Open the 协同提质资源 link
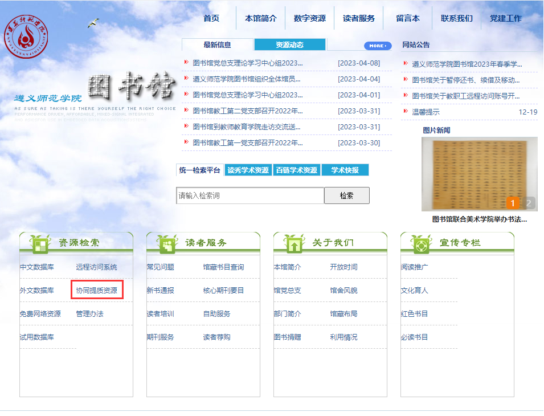Image resolution: width=544 pixels, height=416 pixels. click(x=97, y=291)
